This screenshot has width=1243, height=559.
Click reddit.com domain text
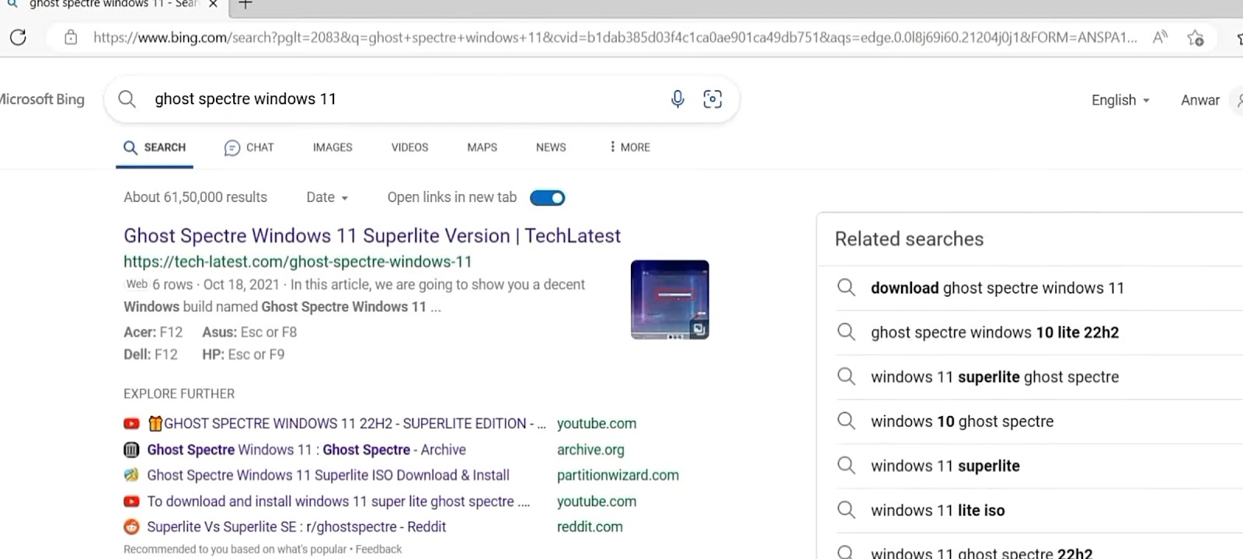click(x=590, y=526)
